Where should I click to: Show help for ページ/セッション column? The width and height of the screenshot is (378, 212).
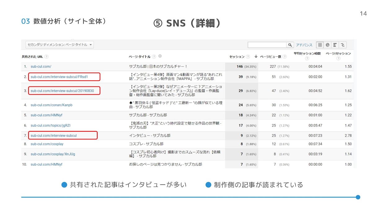(x=338, y=58)
